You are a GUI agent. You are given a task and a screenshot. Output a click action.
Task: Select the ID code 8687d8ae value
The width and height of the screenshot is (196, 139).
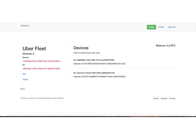[42, 69]
